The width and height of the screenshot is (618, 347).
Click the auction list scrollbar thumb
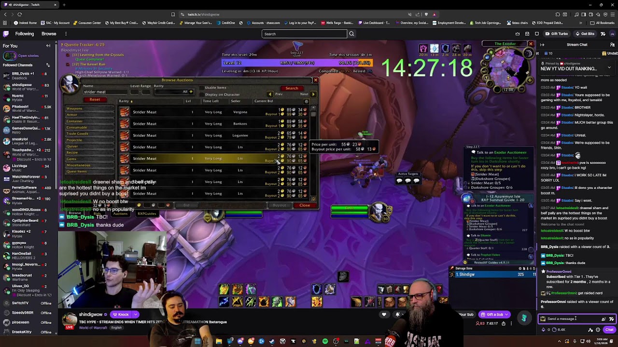313,114
